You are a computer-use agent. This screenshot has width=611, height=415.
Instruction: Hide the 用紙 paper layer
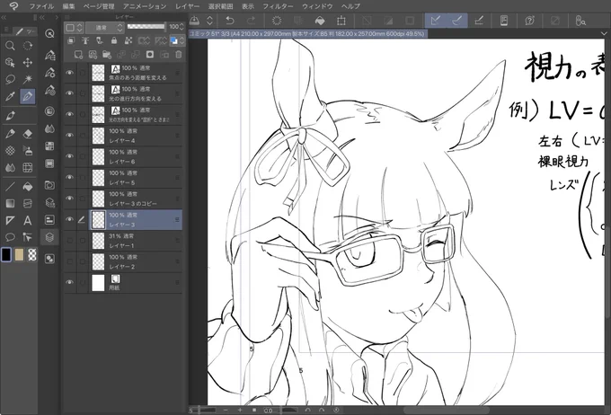pyautogui.click(x=70, y=283)
